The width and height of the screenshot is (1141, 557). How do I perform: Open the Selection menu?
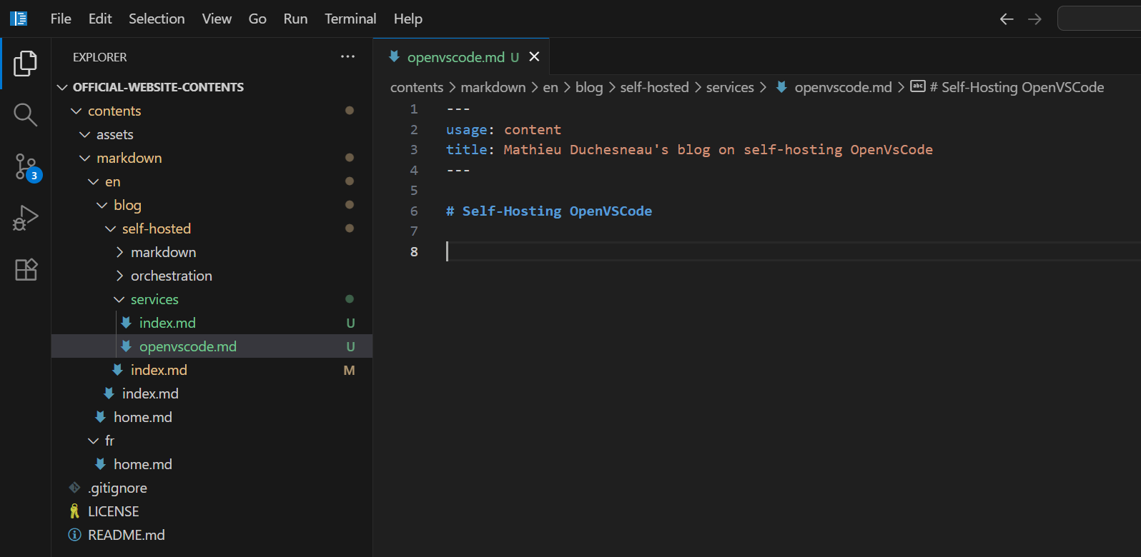pyautogui.click(x=157, y=19)
